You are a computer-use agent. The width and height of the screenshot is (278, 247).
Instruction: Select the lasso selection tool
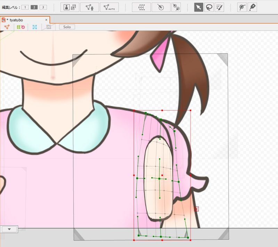click(x=209, y=7)
